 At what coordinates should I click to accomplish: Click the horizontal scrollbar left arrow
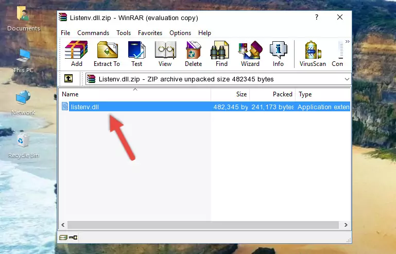[63, 225]
